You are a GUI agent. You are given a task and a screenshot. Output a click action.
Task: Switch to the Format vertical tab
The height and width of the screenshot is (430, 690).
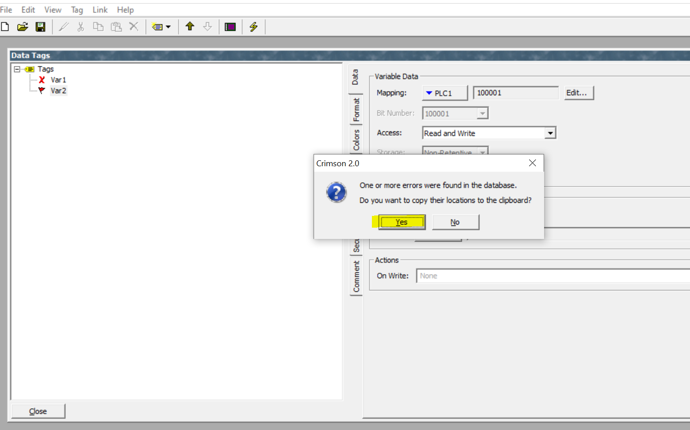click(x=356, y=109)
